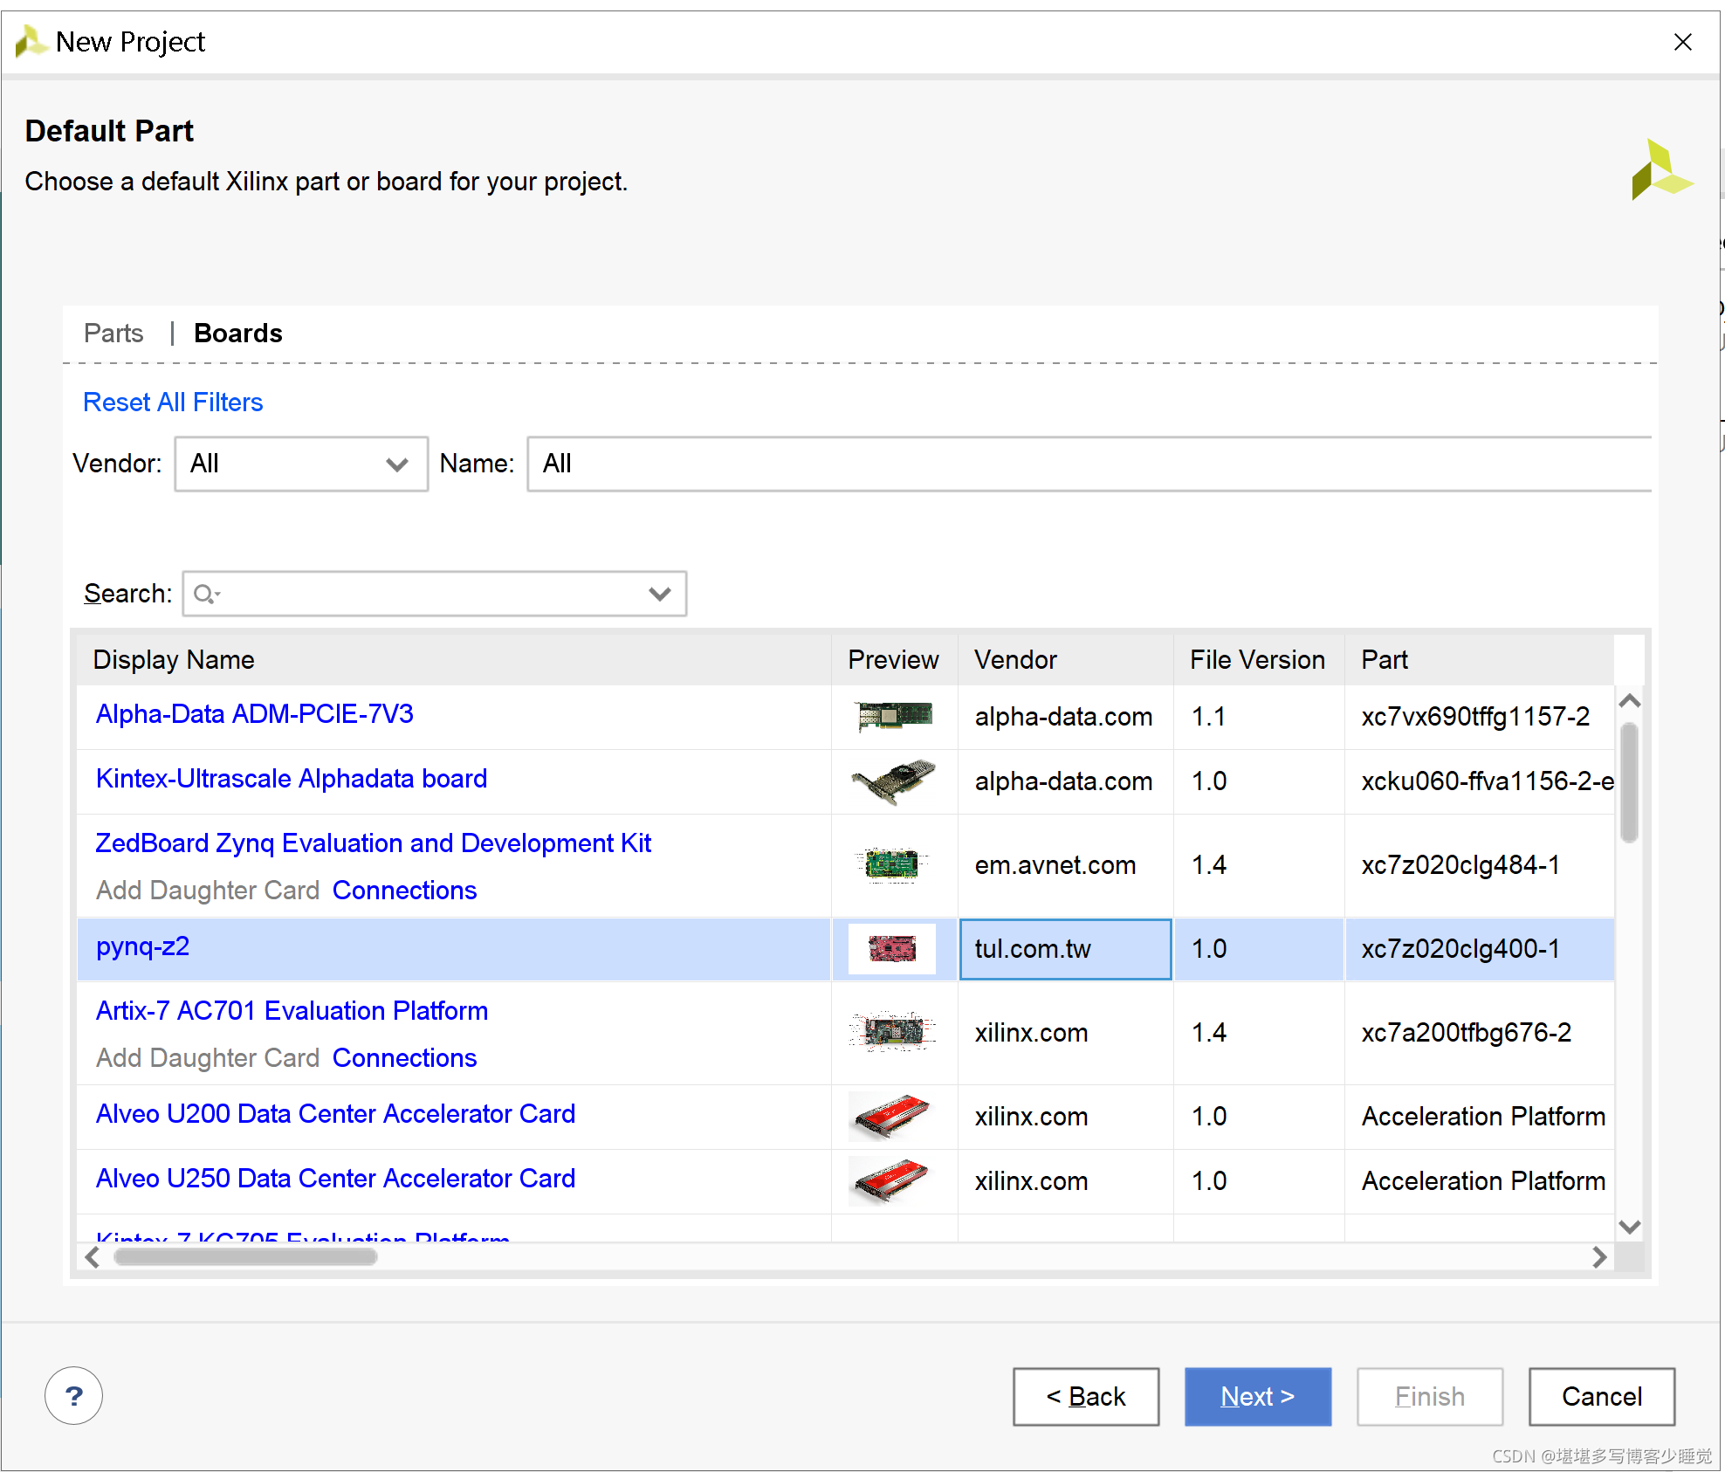Sort by File Version column header
1725x1472 pixels.
tap(1258, 659)
